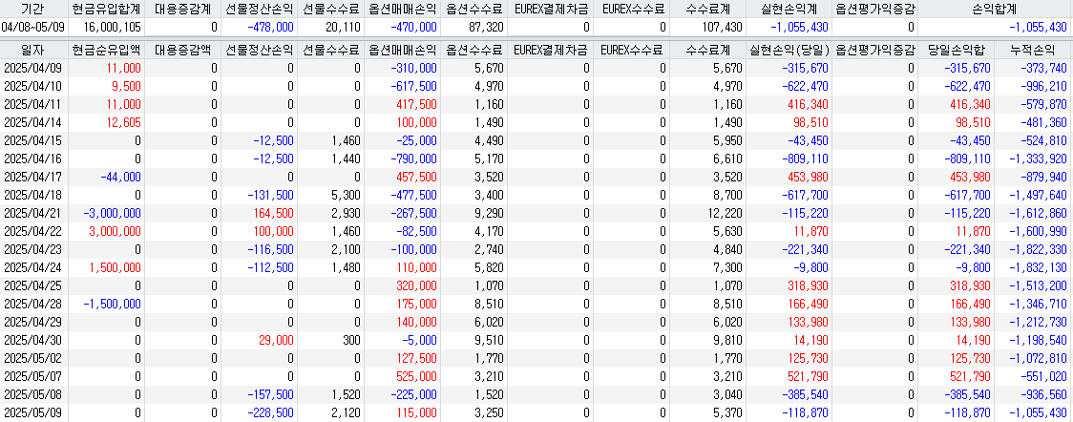Image resolution: width=1073 pixels, height=422 pixels.
Task: Select the date cell 2025/04/24
Action: [33, 267]
